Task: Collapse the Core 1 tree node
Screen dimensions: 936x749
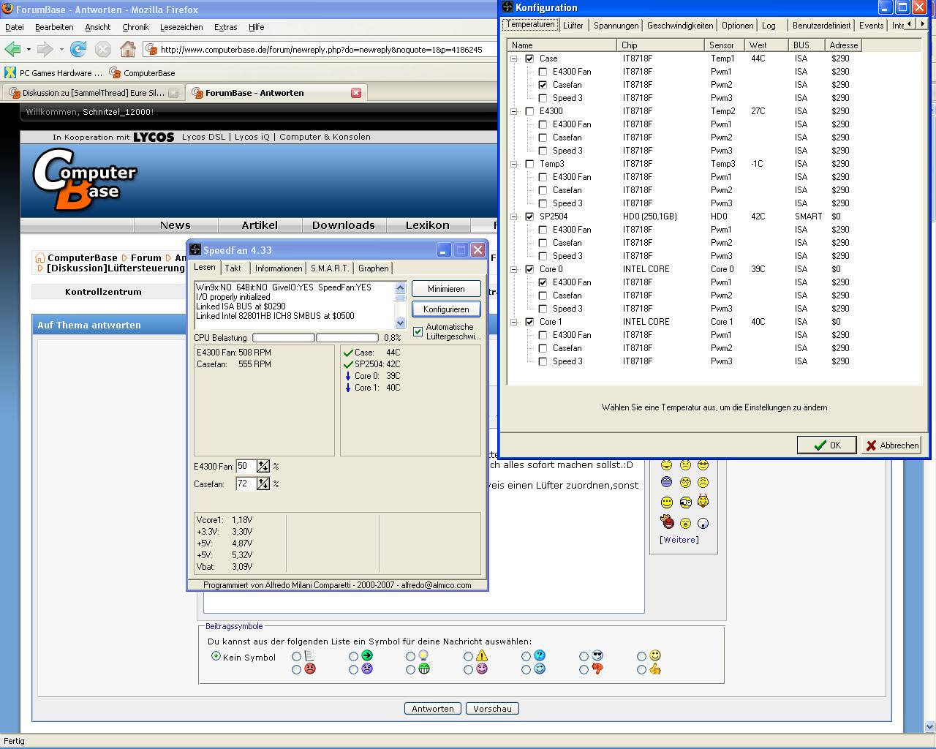Action: click(x=514, y=322)
